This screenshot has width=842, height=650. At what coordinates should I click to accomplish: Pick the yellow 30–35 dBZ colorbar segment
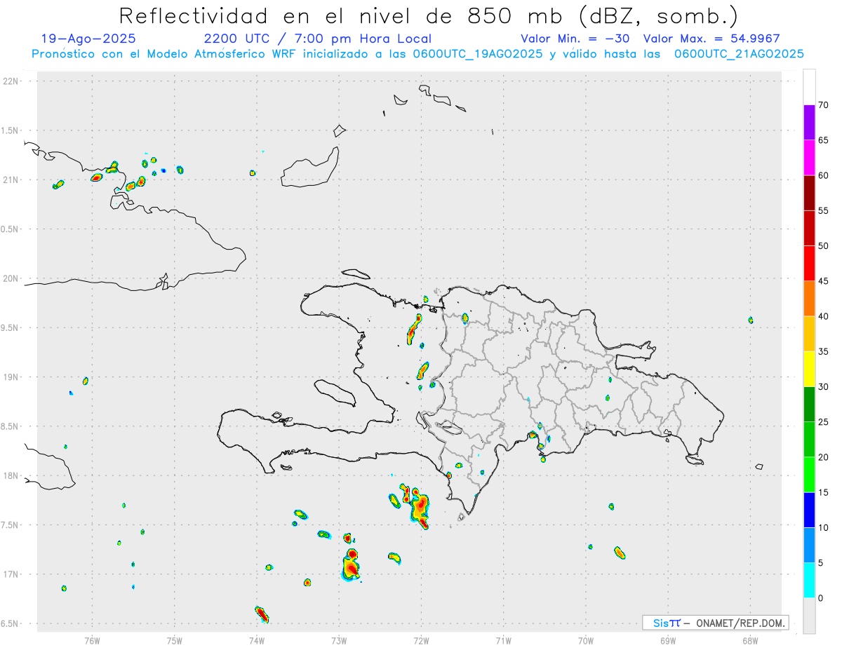pyautogui.click(x=809, y=369)
